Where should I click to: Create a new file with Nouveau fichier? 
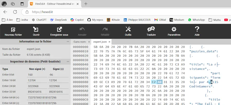(x=13, y=31)
